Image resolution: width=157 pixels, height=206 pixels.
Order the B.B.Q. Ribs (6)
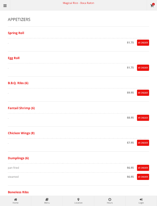pos(143,93)
